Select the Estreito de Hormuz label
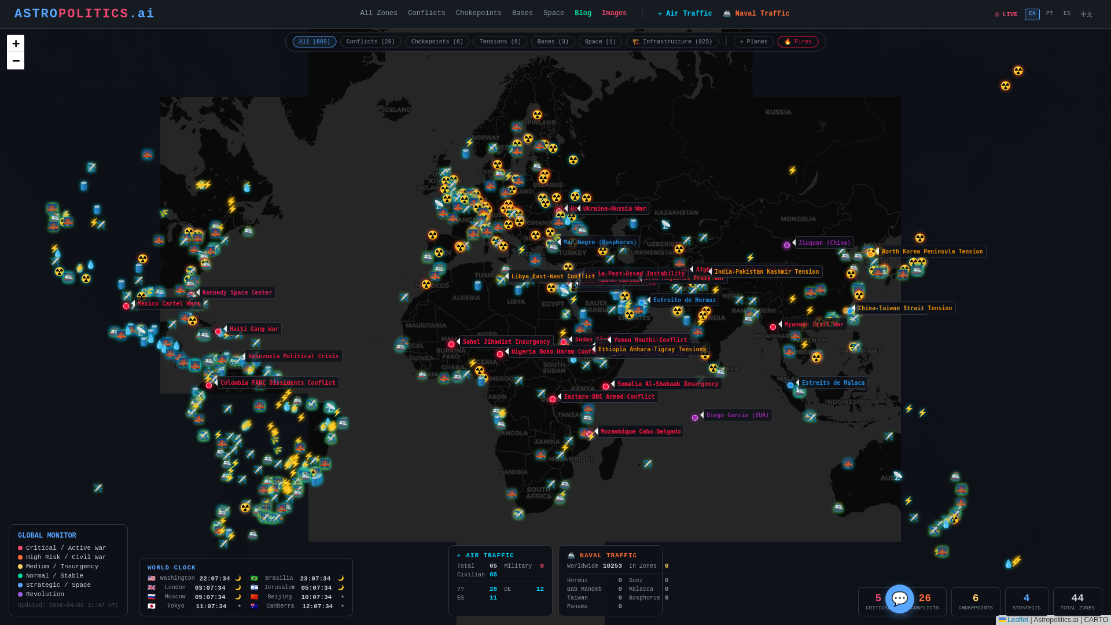The image size is (1111, 625). tap(684, 300)
